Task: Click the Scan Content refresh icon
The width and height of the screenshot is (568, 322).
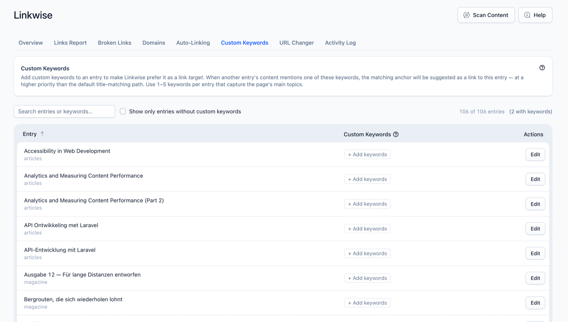Action: pyautogui.click(x=466, y=15)
